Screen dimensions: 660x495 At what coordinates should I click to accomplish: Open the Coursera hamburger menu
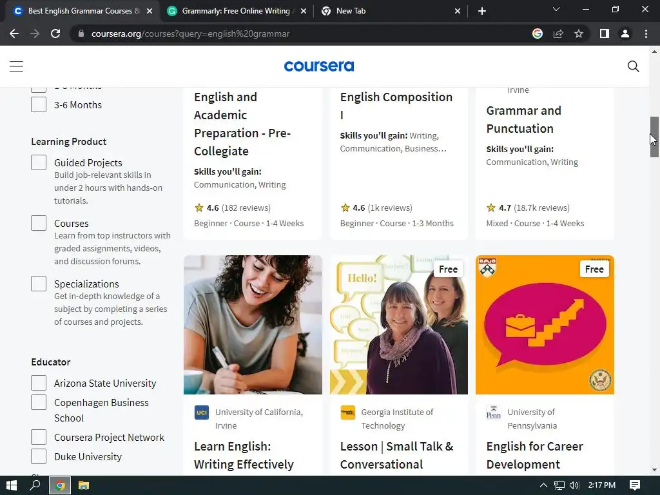[x=16, y=66]
